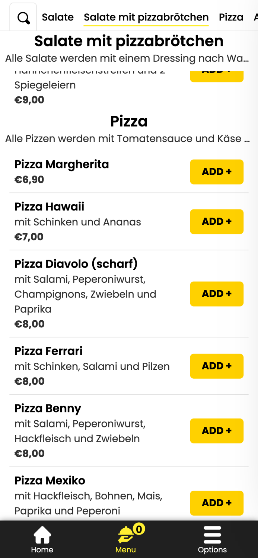Screen dimensions: 258x558
Task: Switch to the Salate tab
Action: click(58, 17)
